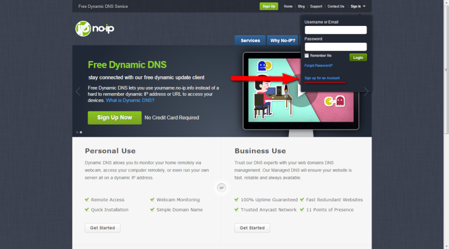
Task: Go to previous slide arrow
Action: coord(78,91)
